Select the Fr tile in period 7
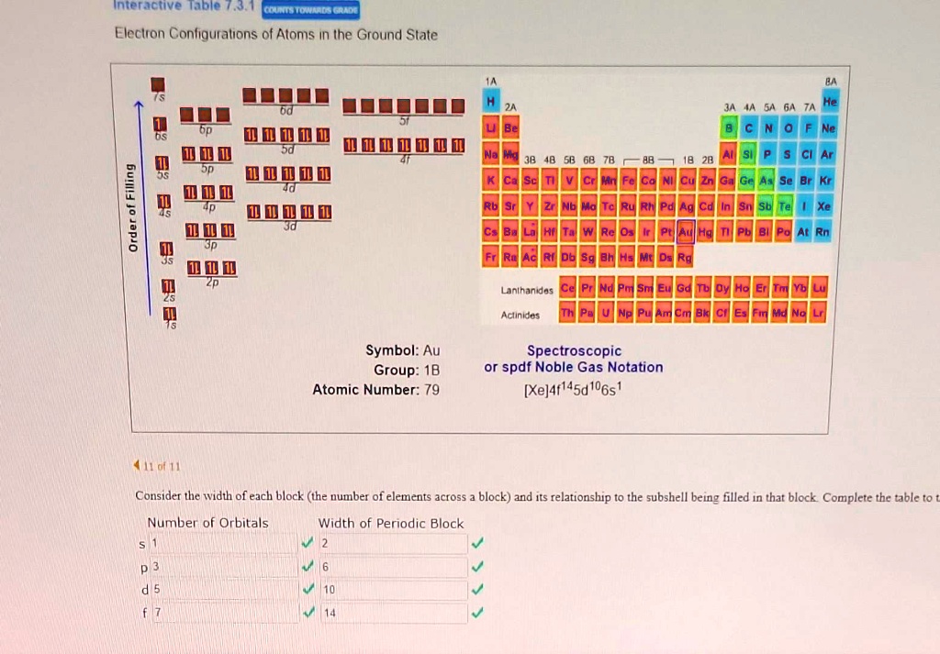This screenshot has height=654, width=940. [489, 257]
